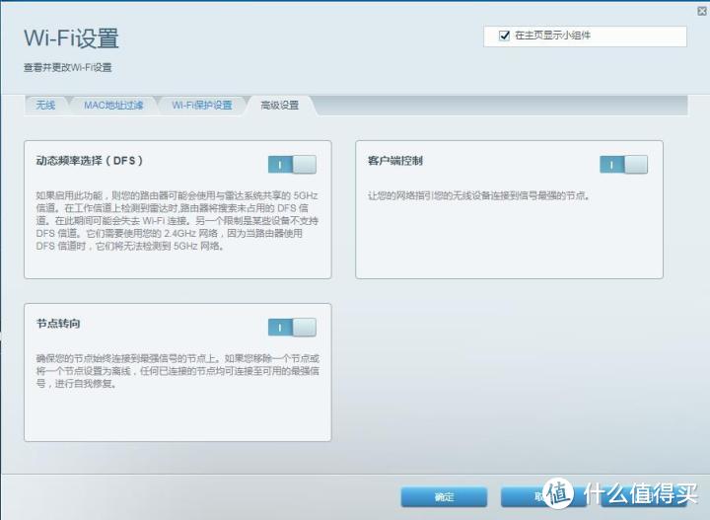Switch to the 无线 tab
Viewport: 710px width, 520px height.
[45, 106]
